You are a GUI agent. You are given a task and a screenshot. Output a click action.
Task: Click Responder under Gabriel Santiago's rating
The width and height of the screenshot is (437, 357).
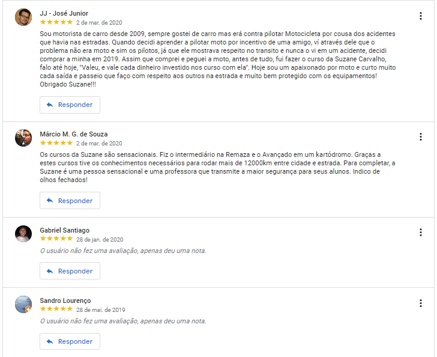point(70,270)
